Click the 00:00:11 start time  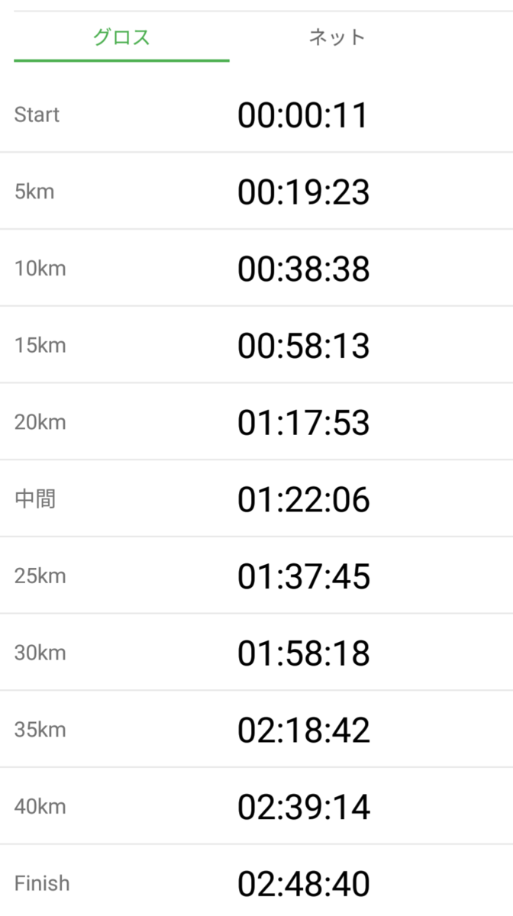point(303,116)
